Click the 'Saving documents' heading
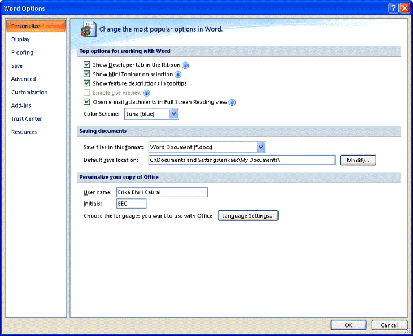The height and width of the screenshot is (336, 413). point(103,131)
